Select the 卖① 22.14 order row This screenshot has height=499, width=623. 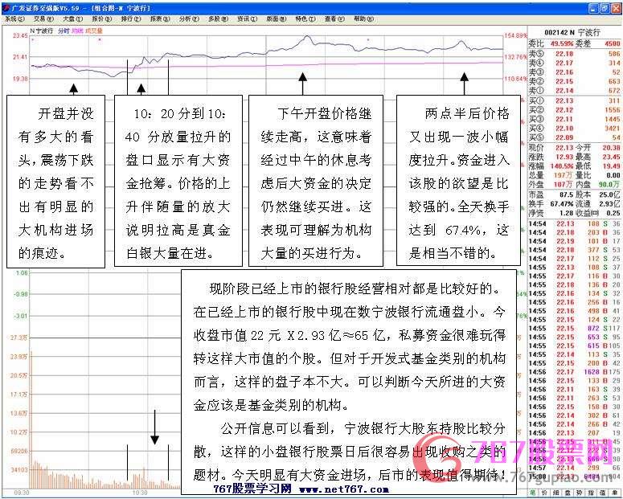click(x=574, y=91)
